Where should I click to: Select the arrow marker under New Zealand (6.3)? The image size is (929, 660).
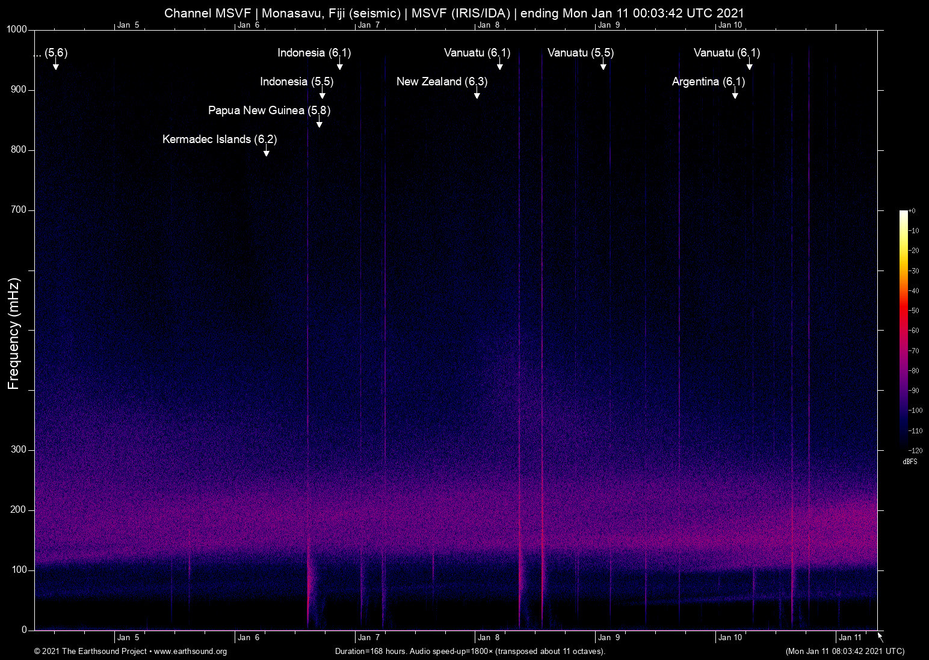(477, 93)
